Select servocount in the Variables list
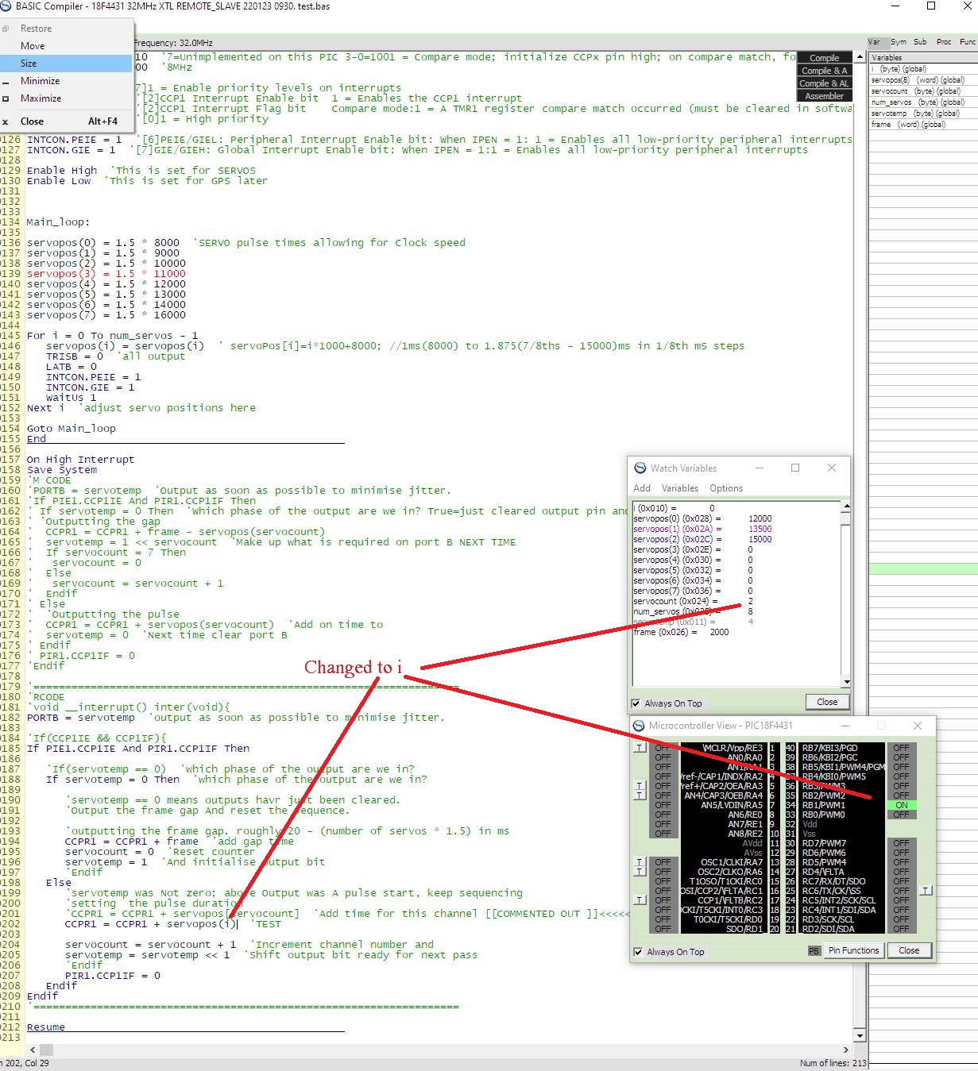This screenshot has width=978, height=1071. point(922,91)
